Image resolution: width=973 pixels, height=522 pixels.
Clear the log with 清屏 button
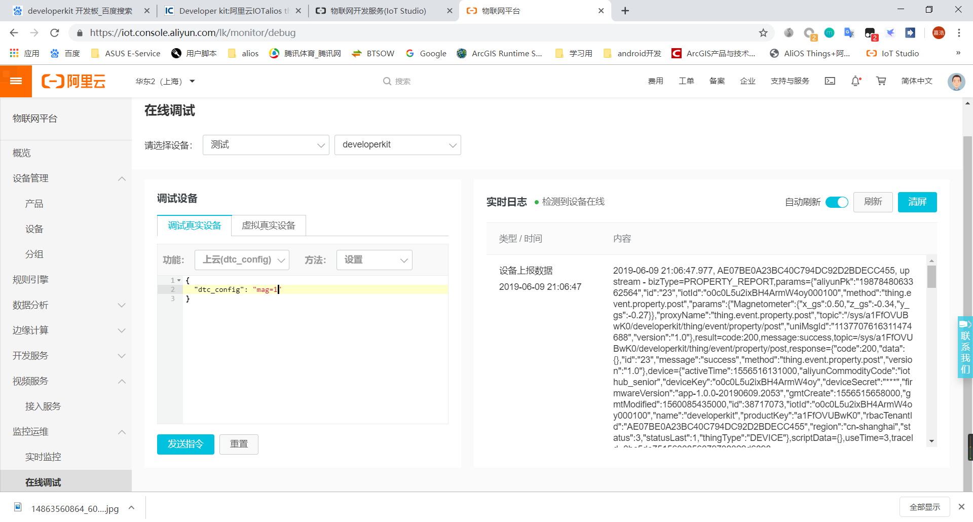point(917,202)
